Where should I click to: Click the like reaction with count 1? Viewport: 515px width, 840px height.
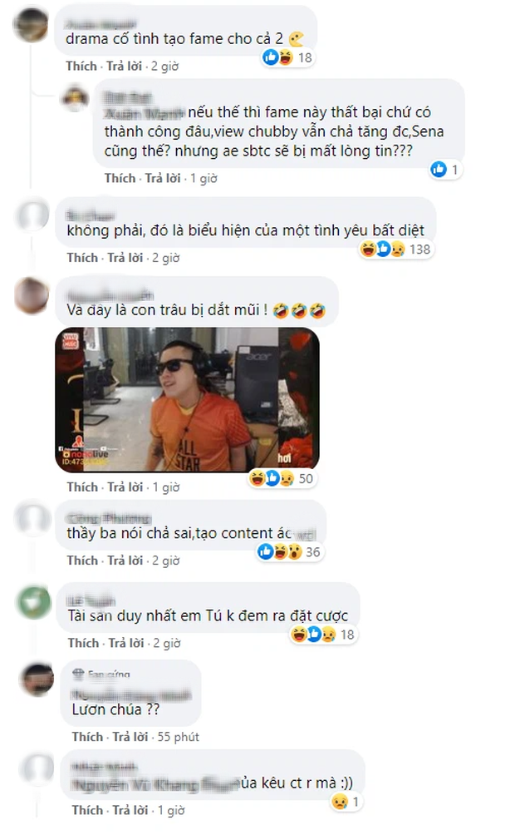click(445, 170)
